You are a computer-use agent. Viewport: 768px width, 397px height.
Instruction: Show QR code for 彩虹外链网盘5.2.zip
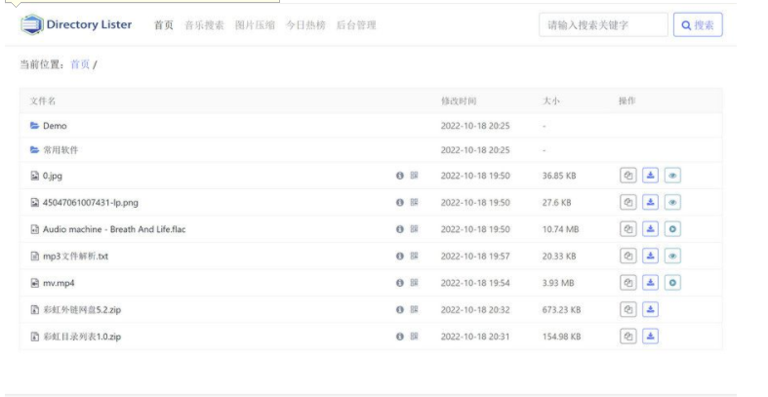(x=414, y=310)
